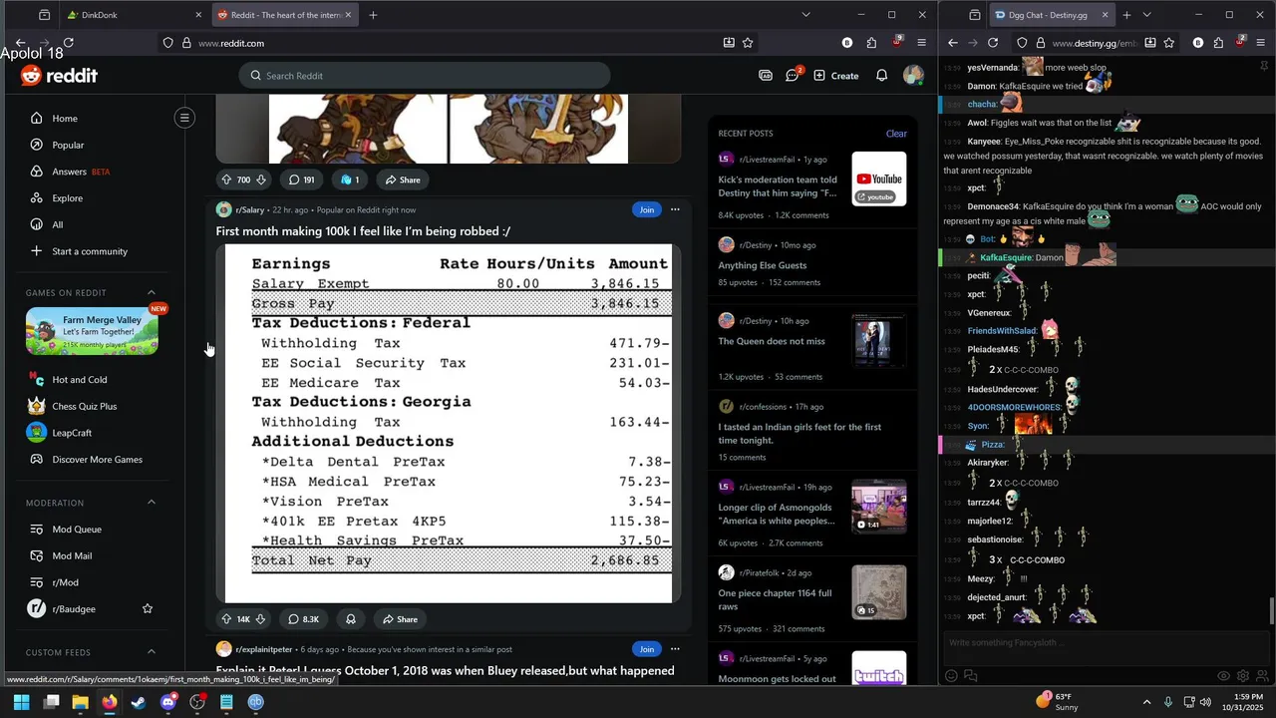Screen dimensions: 1276x718
Task: Click the advertise icon in the Reddit header
Action: [x=766, y=75]
